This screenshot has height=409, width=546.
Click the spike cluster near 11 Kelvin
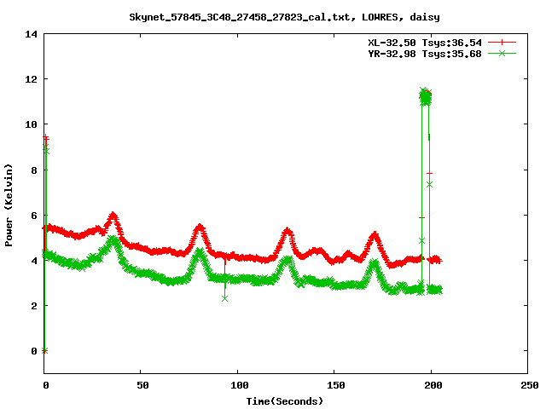pyautogui.click(x=425, y=97)
